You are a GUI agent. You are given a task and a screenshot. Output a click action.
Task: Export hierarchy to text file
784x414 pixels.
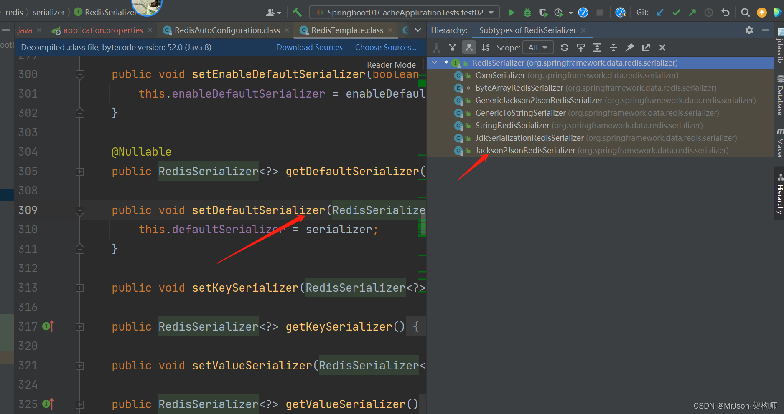tap(646, 48)
